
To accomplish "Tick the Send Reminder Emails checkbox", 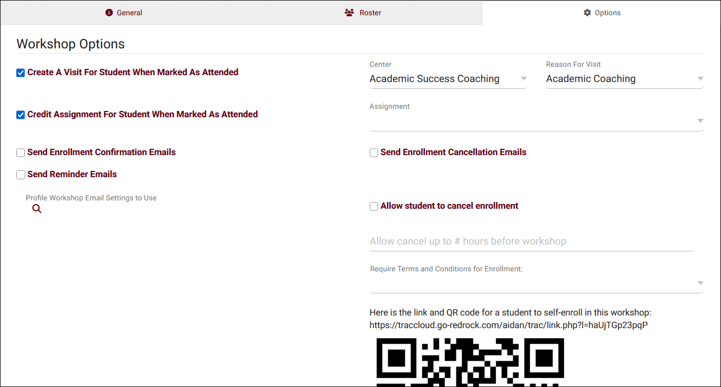I will point(21,175).
